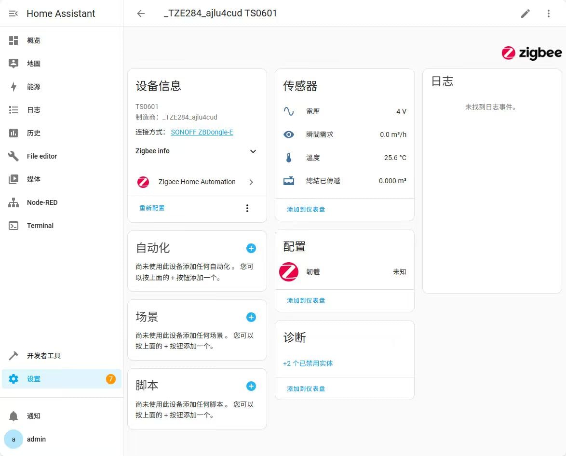566x456 pixels.
Task: Open the 總結已傳遞 total delivered entity
Action: (x=345, y=181)
